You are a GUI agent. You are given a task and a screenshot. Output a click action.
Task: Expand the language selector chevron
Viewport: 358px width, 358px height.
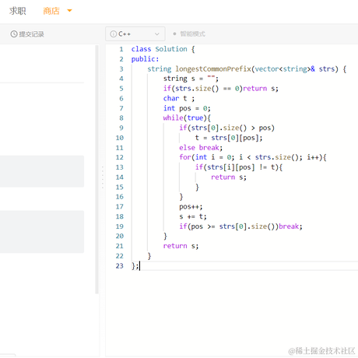pyautogui.click(x=156, y=34)
